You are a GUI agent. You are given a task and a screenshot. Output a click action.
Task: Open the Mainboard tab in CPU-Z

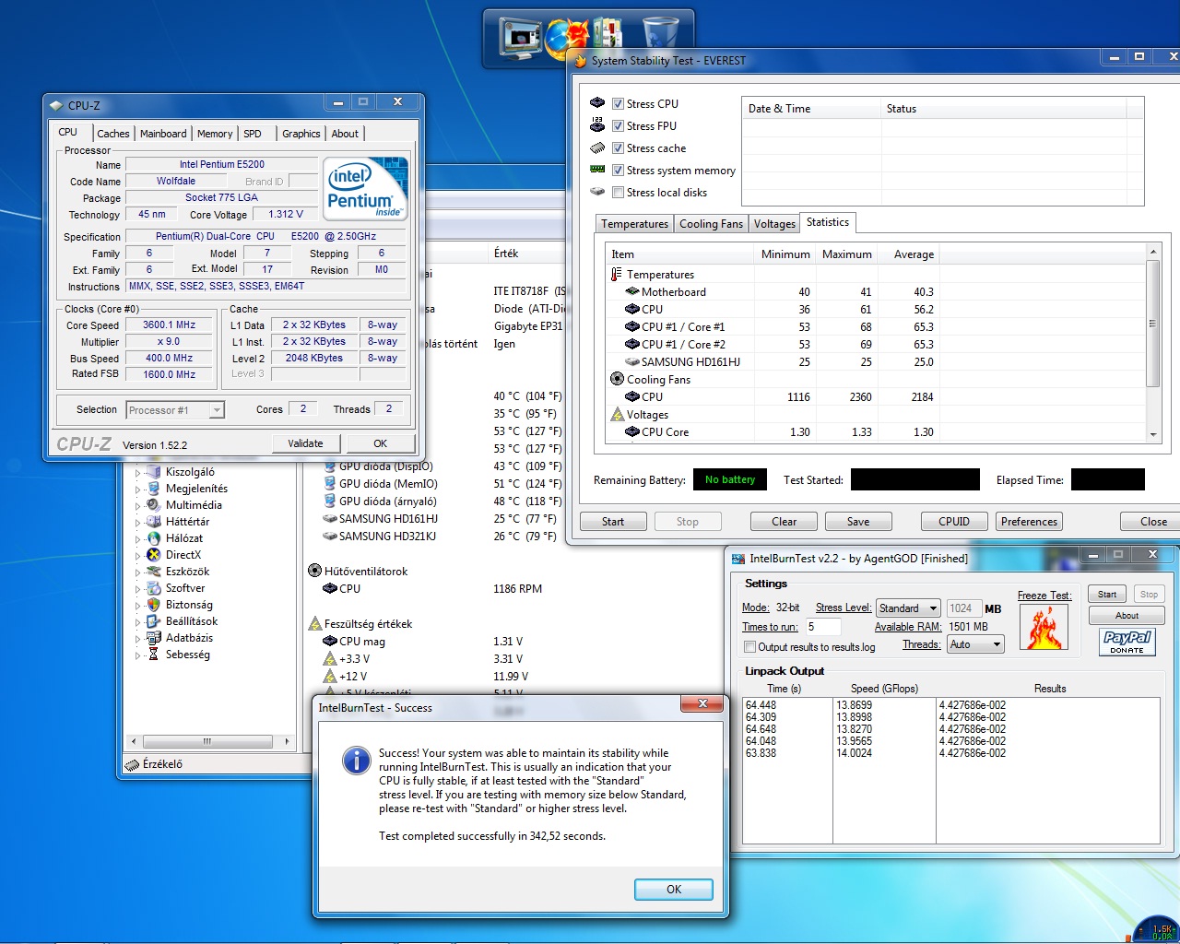click(163, 134)
